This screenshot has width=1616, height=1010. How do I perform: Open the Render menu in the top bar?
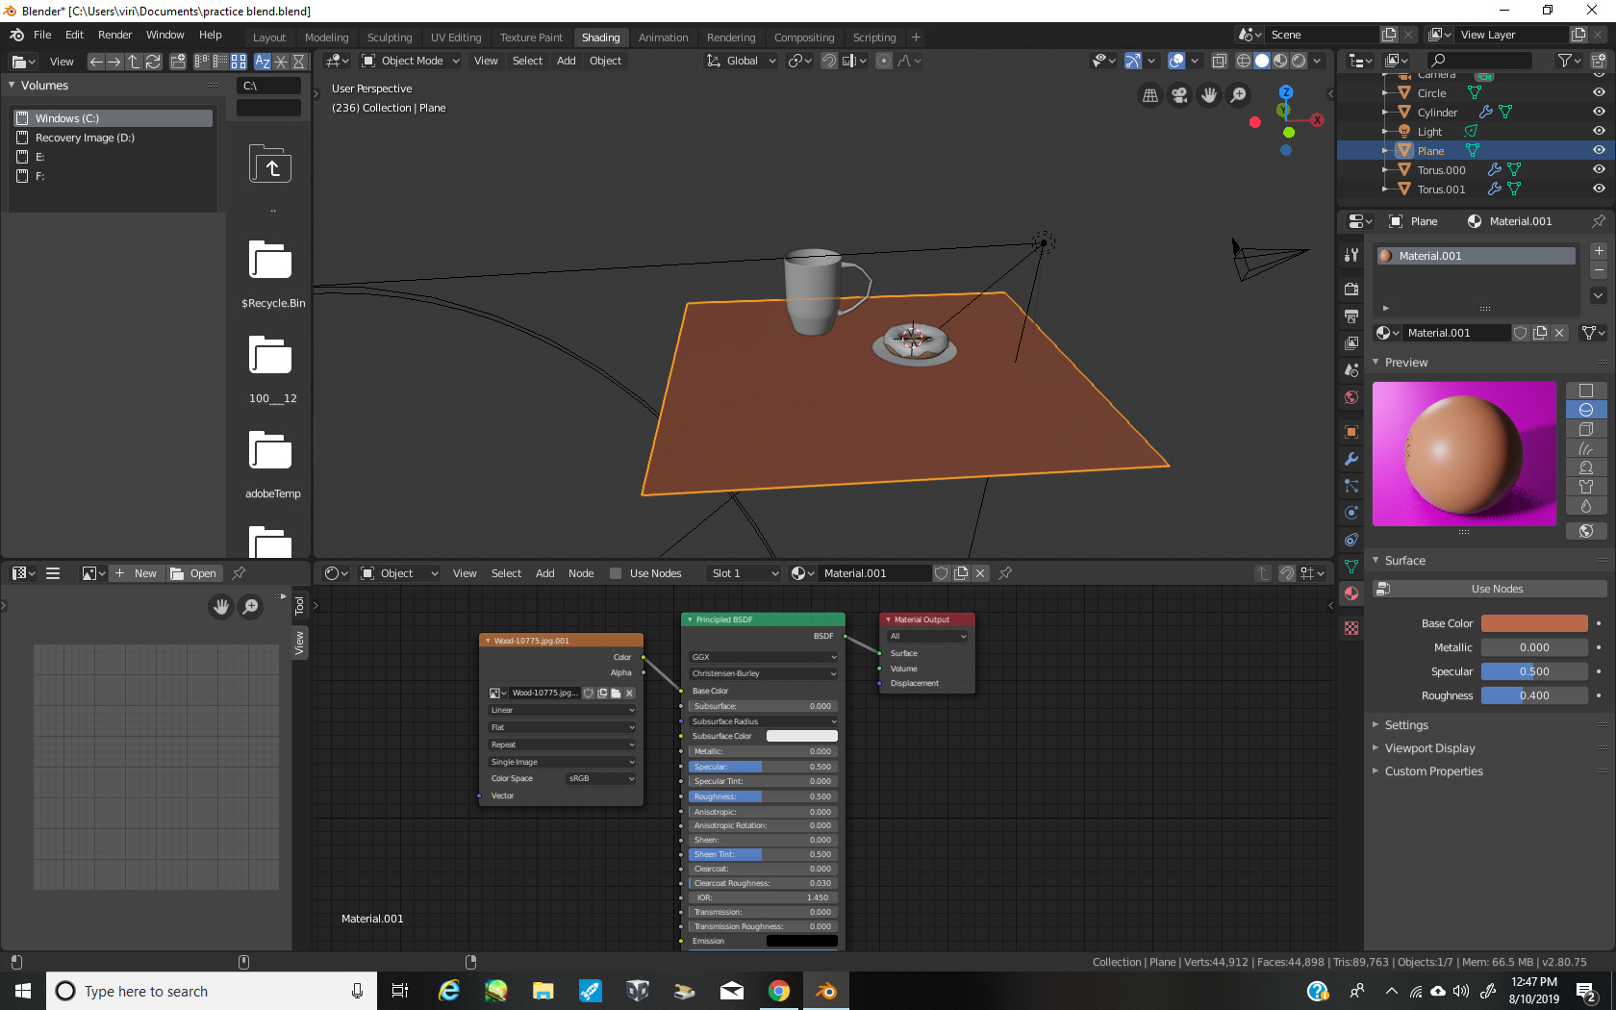click(x=114, y=35)
